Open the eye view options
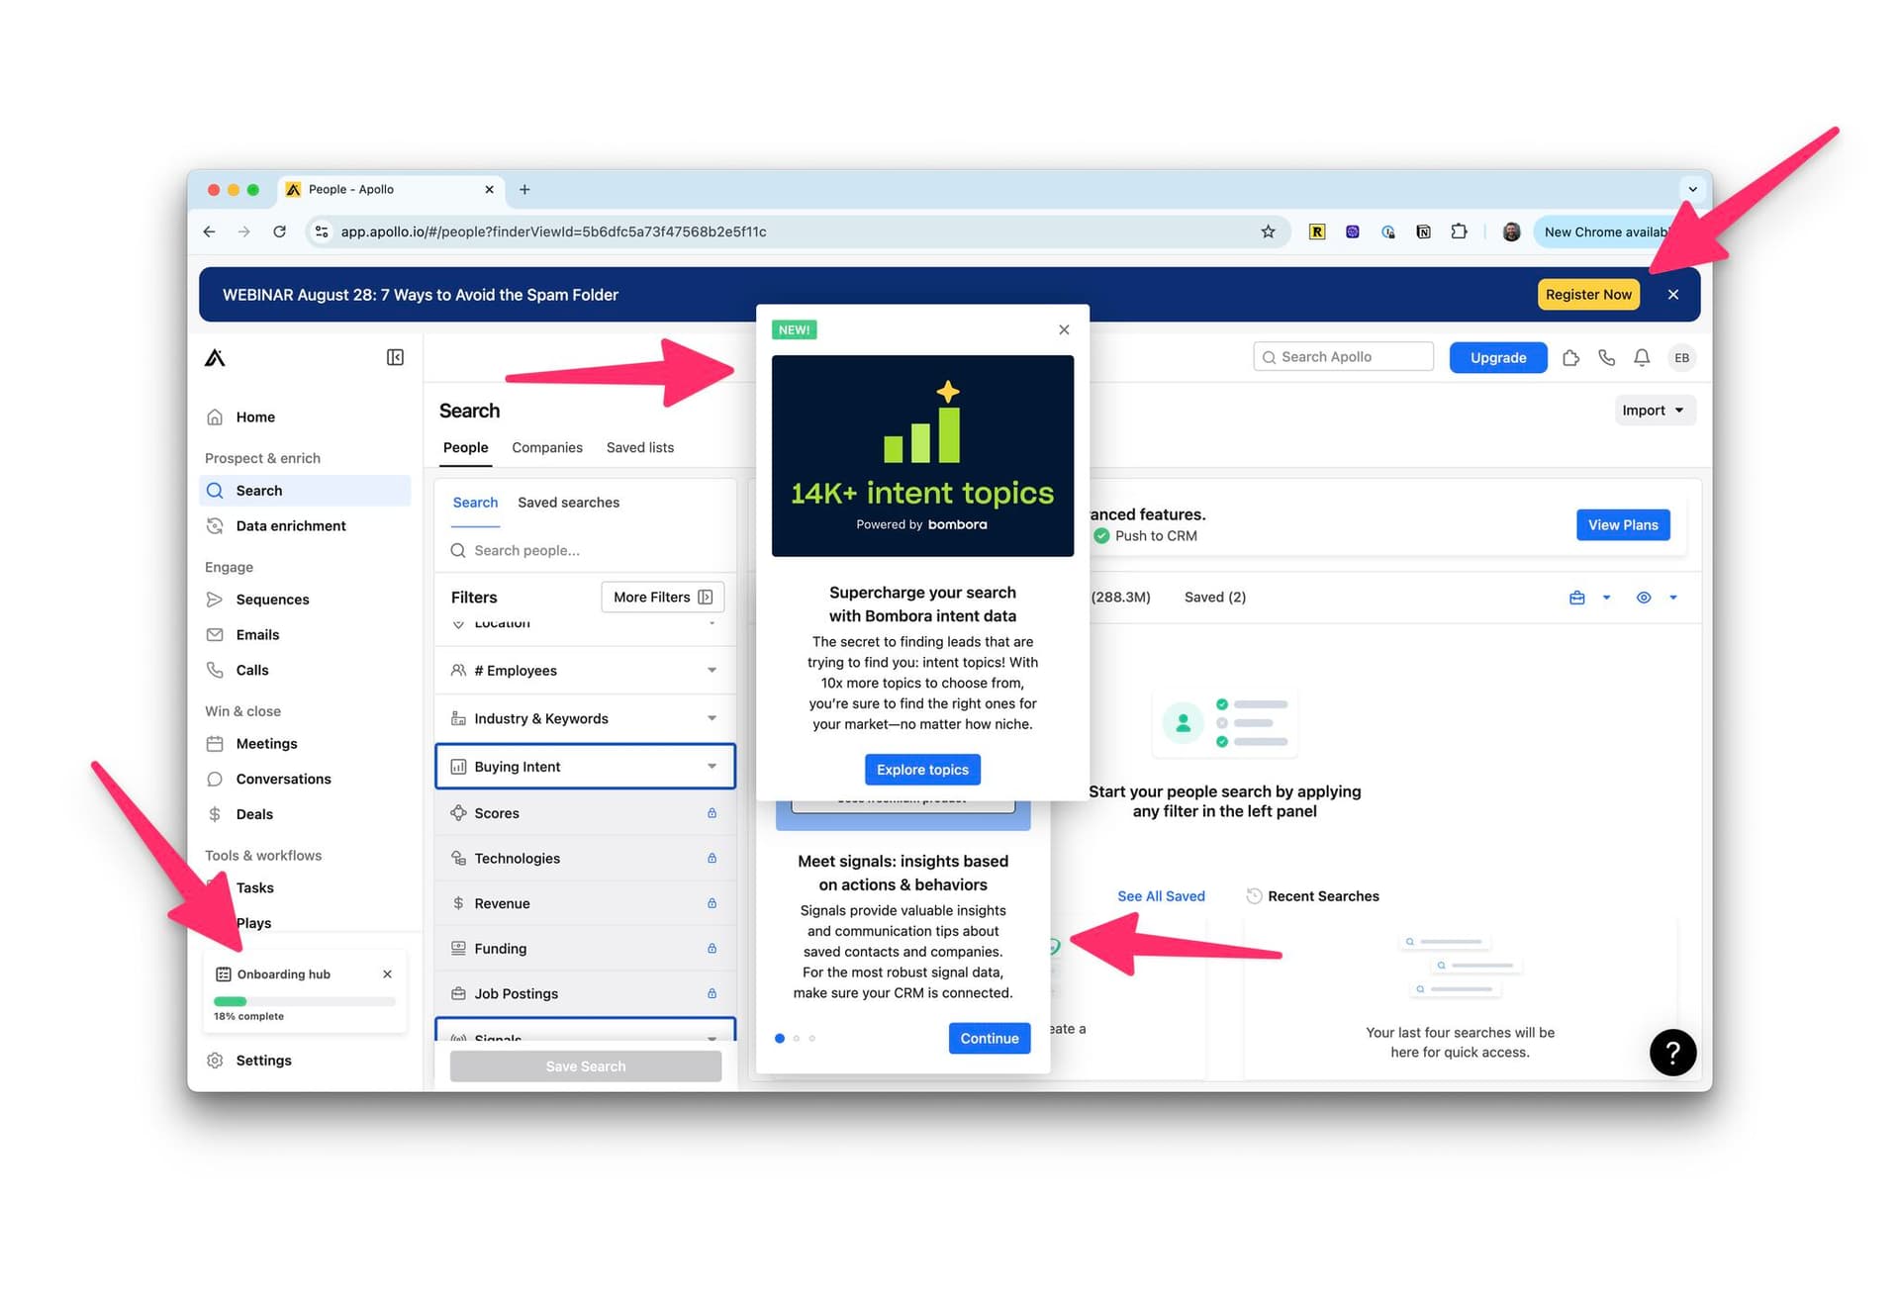Viewport: 1900px width, 1297px height. click(x=1644, y=598)
